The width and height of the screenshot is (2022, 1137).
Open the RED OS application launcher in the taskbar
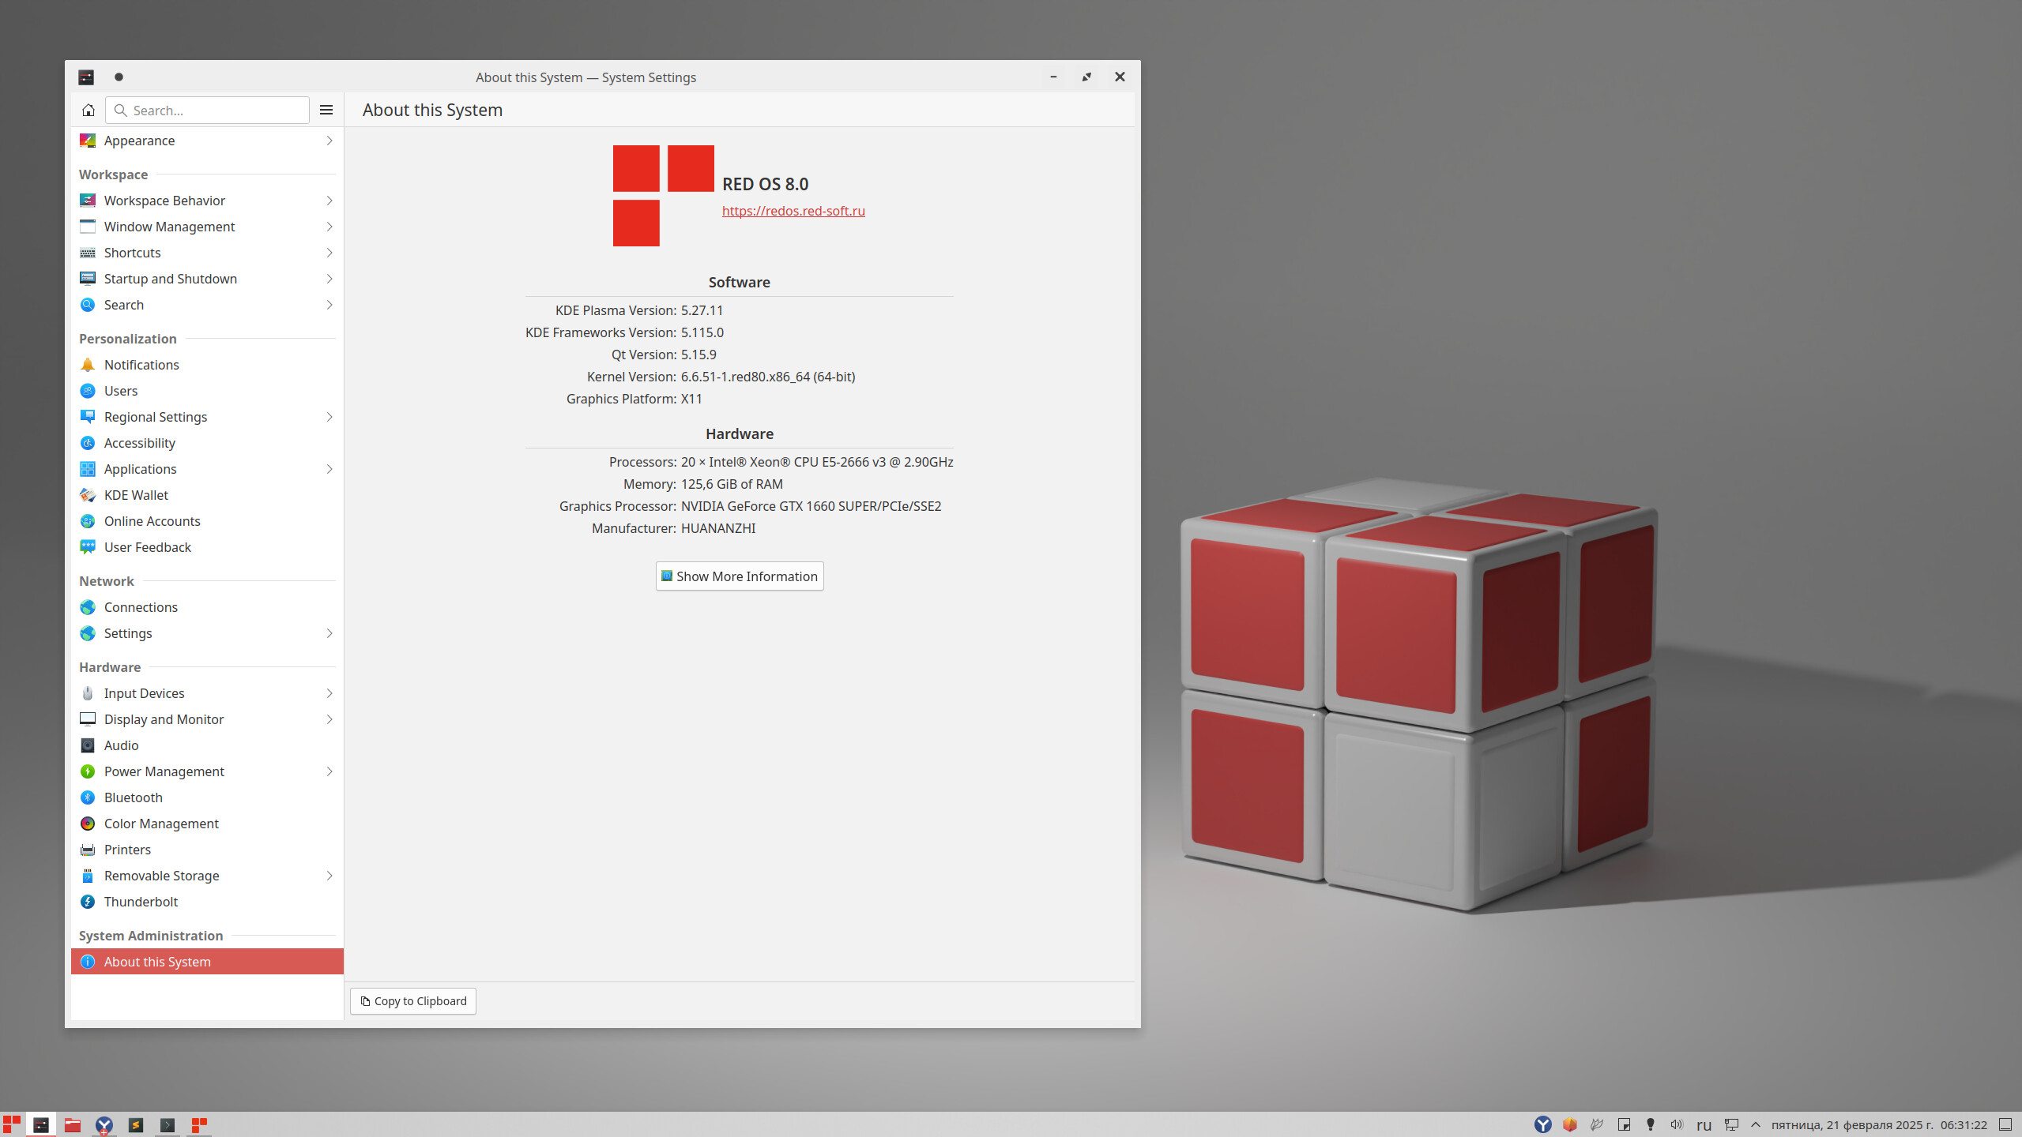click(11, 1124)
